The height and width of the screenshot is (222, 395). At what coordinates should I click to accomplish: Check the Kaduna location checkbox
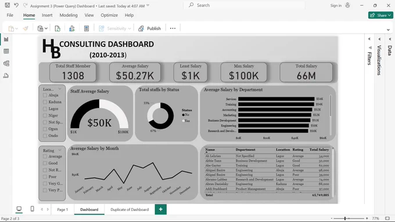[x=45, y=102]
